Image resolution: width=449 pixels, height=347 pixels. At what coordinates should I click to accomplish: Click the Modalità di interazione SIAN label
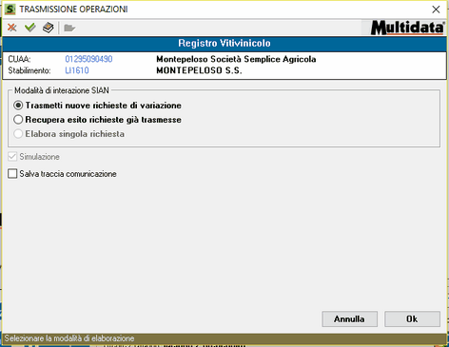point(62,90)
